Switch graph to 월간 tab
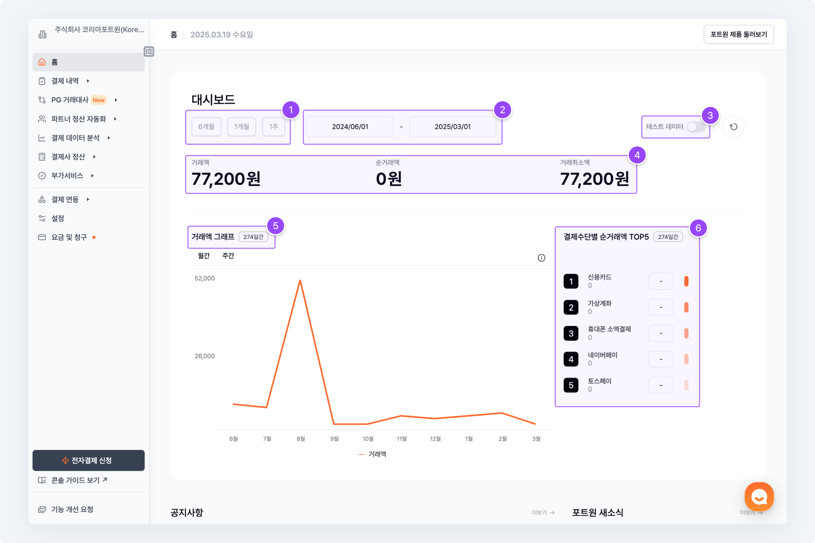The image size is (815, 543). tap(204, 256)
